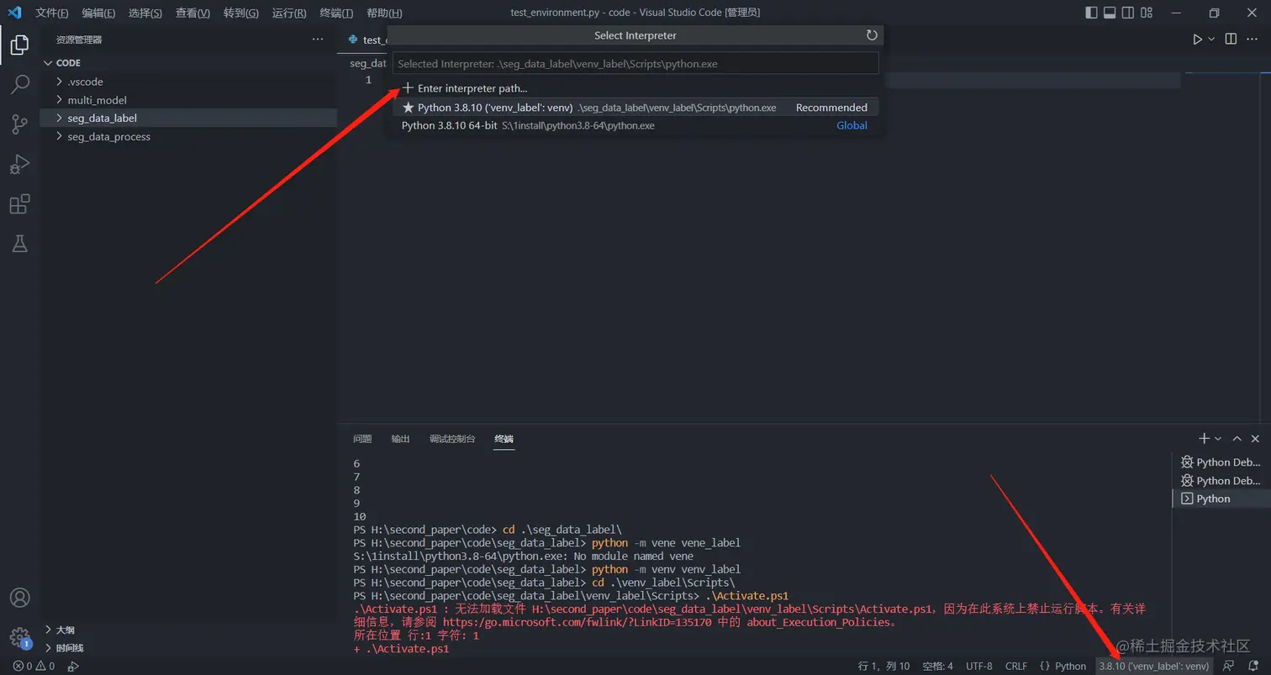Open the 转到(G) menu
The image size is (1271, 675).
pos(241,13)
